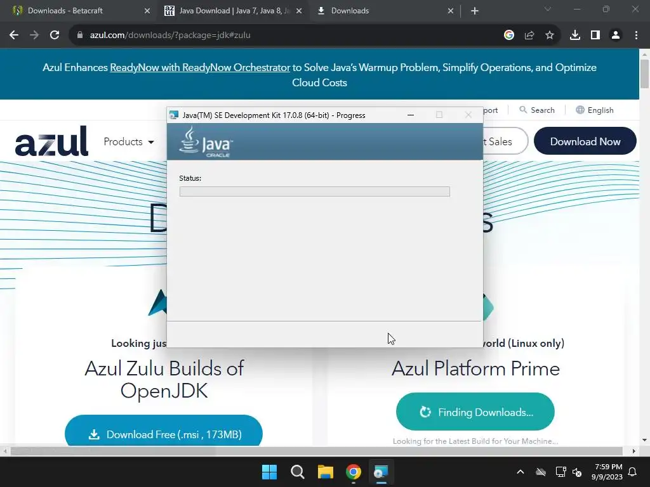Open the notifications bell icon
Screen dimensions: 650x487
633,472
